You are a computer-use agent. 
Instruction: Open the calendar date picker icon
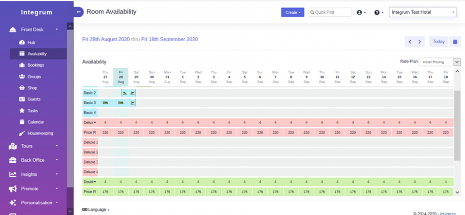click(x=455, y=42)
